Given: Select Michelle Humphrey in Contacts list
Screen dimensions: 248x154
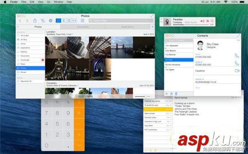Looking at the screenshot, I should tap(179, 65).
